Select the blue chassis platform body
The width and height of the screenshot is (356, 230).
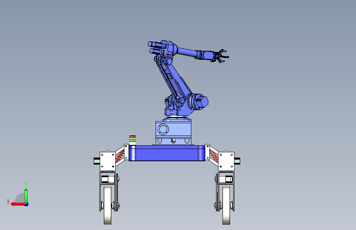167,153
